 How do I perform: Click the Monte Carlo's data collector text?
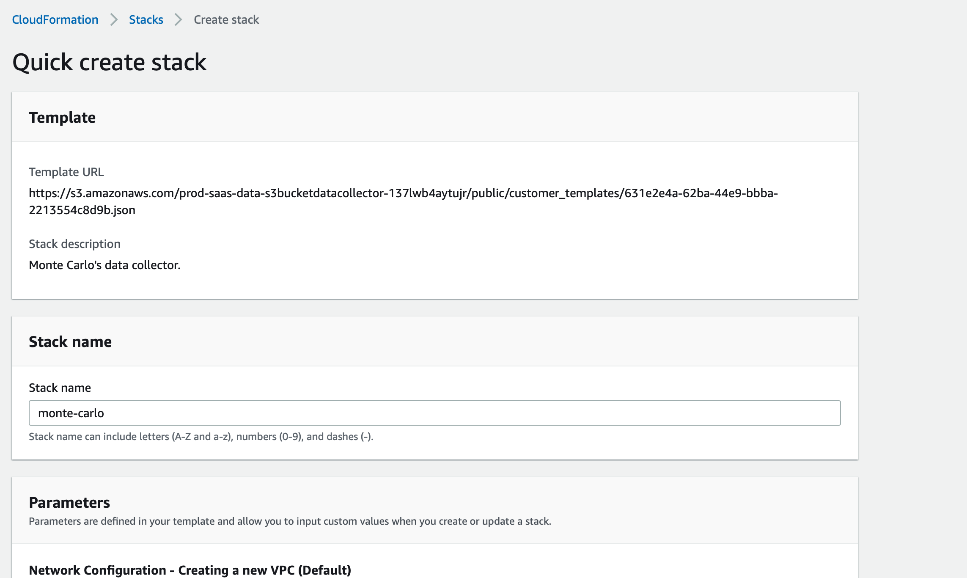pyautogui.click(x=104, y=265)
